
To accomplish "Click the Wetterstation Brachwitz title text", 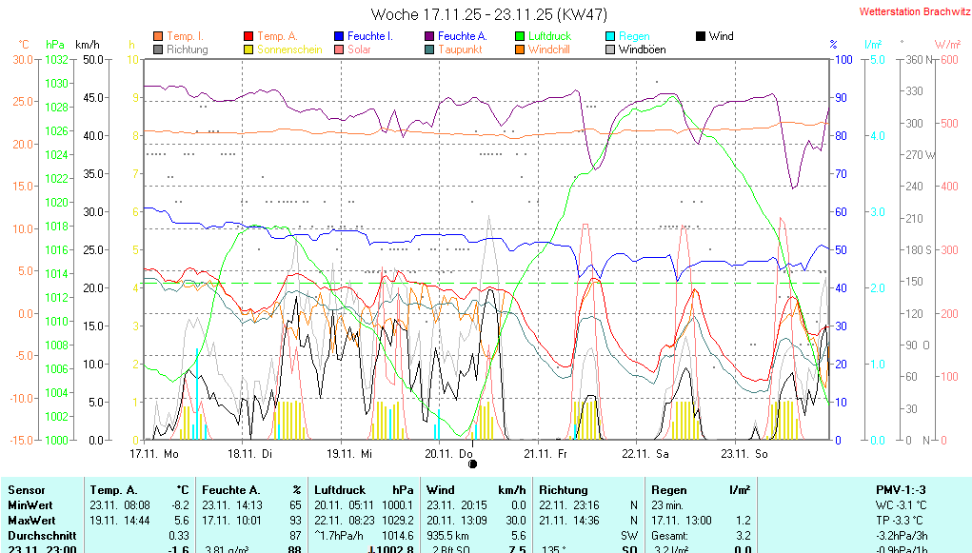I will [x=912, y=12].
